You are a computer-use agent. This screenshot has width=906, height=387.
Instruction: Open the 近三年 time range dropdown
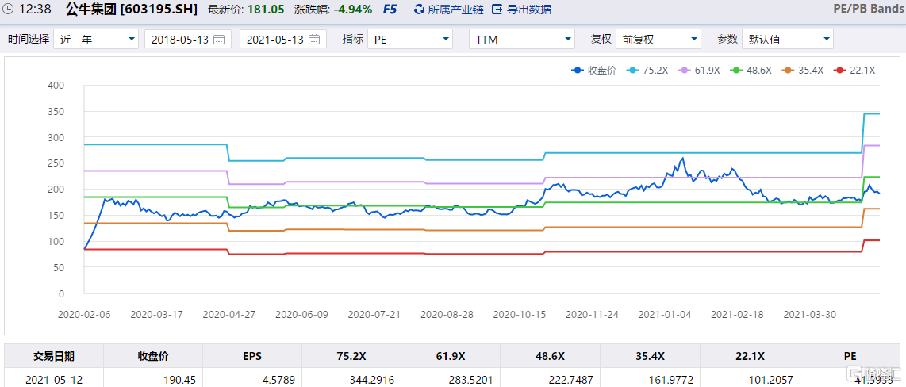(96, 40)
